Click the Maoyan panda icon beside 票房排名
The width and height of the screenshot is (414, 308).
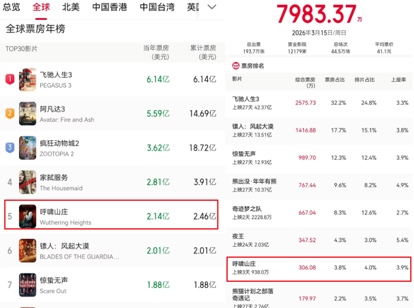[235, 66]
